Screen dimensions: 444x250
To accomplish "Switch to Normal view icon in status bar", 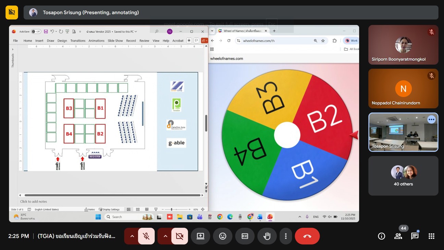I will [x=128, y=209].
